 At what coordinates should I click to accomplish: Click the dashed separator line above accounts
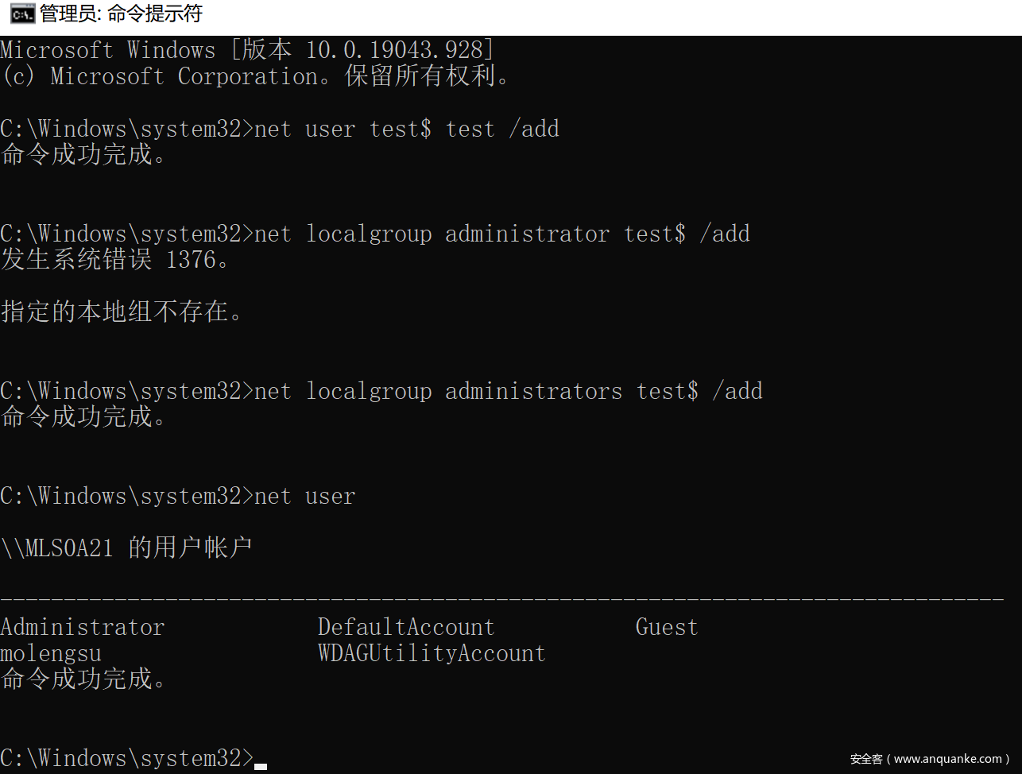coord(501,600)
